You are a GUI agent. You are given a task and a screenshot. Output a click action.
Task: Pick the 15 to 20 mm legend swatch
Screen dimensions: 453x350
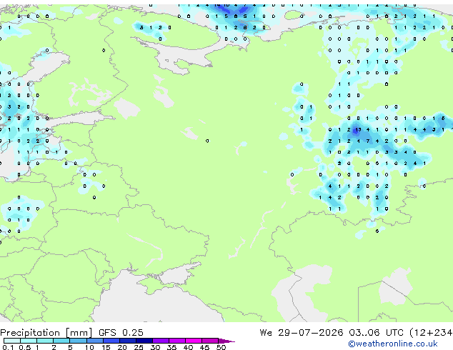tap(111, 341)
